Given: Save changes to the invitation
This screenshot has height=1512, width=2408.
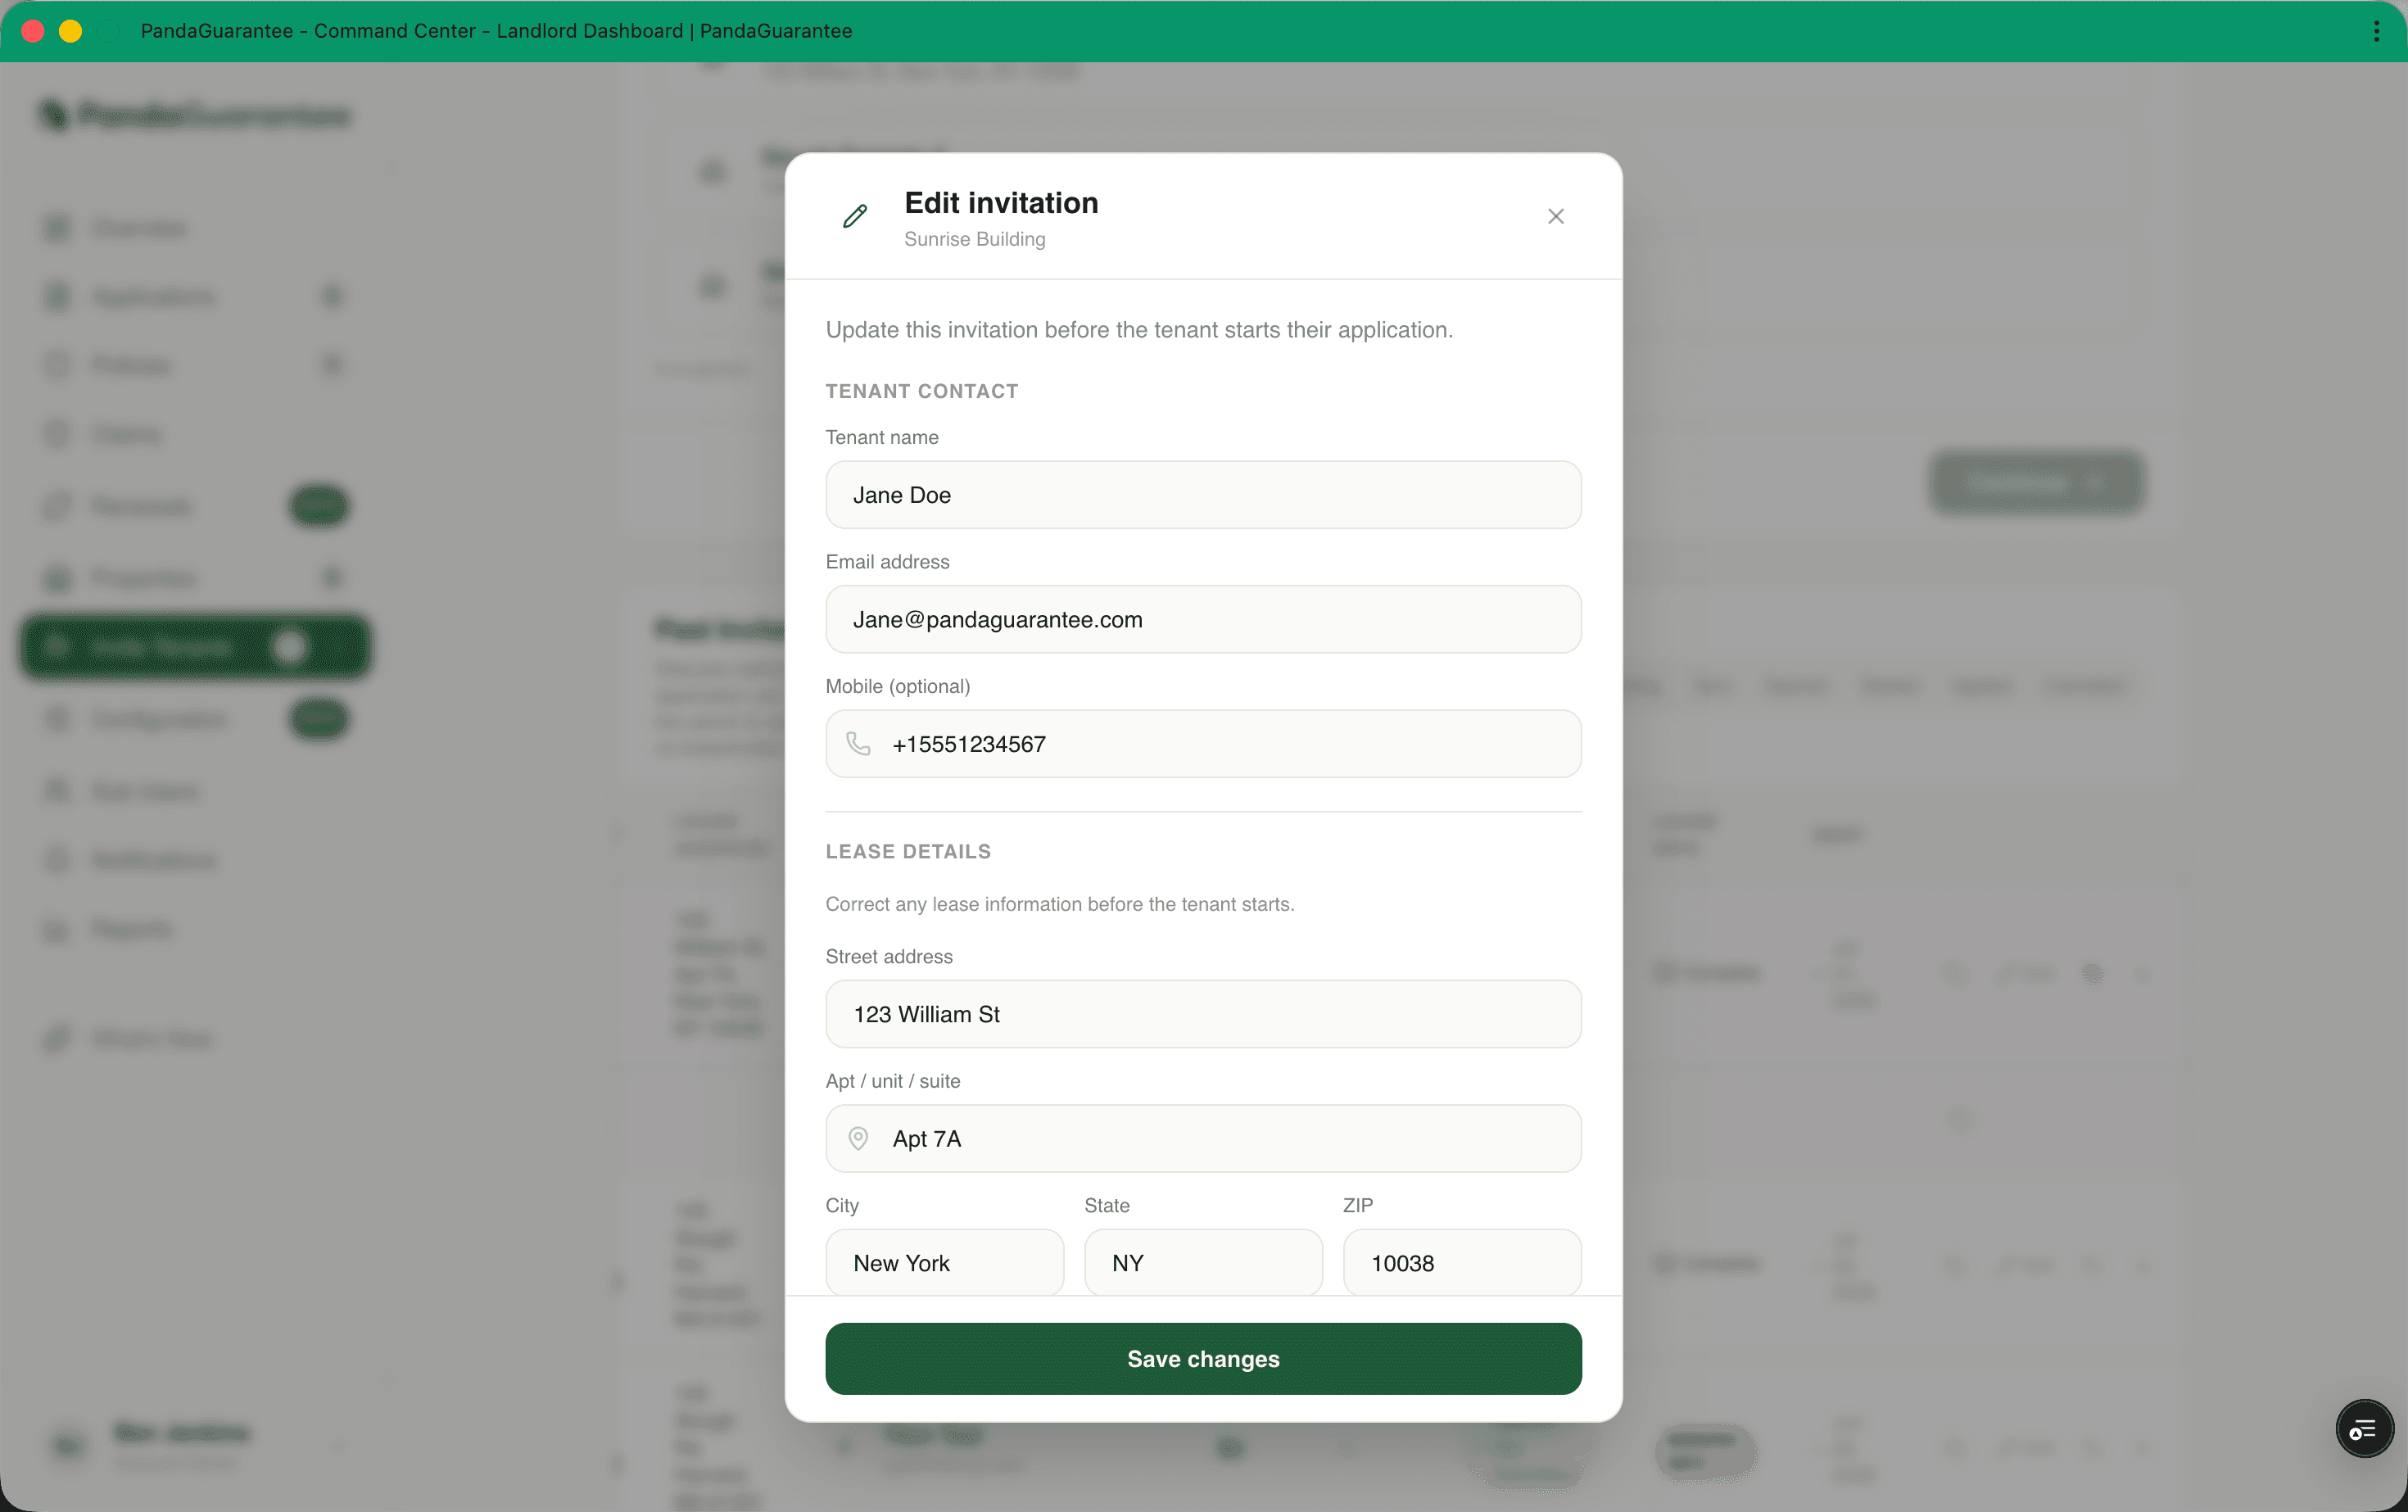Looking at the screenshot, I should [1203, 1359].
